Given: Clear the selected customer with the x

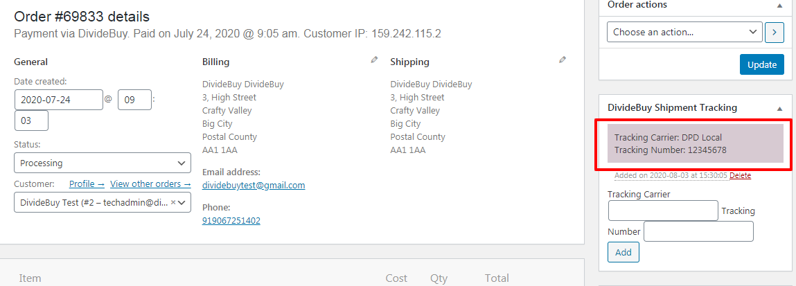Looking at the screenshot, I should pos(173,202).
